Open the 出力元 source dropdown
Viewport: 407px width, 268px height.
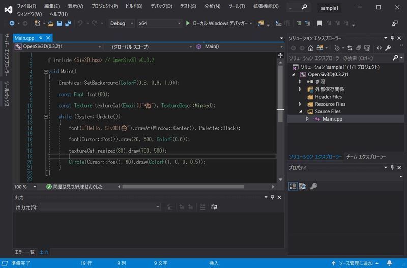tap(100, 207)
